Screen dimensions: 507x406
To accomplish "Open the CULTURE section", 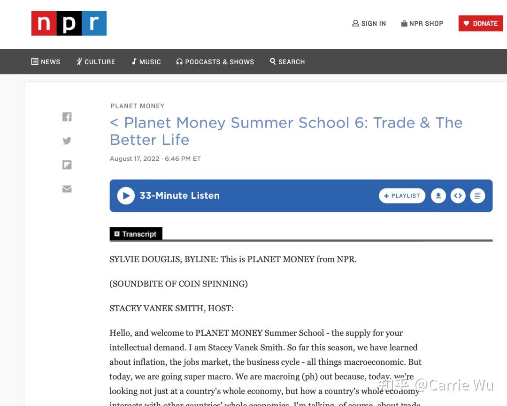I will pos(95,61).
